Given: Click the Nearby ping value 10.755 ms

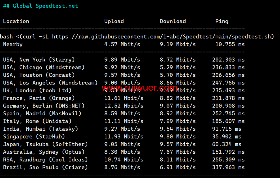Looking at the screenshot, I should coord(230,44).
